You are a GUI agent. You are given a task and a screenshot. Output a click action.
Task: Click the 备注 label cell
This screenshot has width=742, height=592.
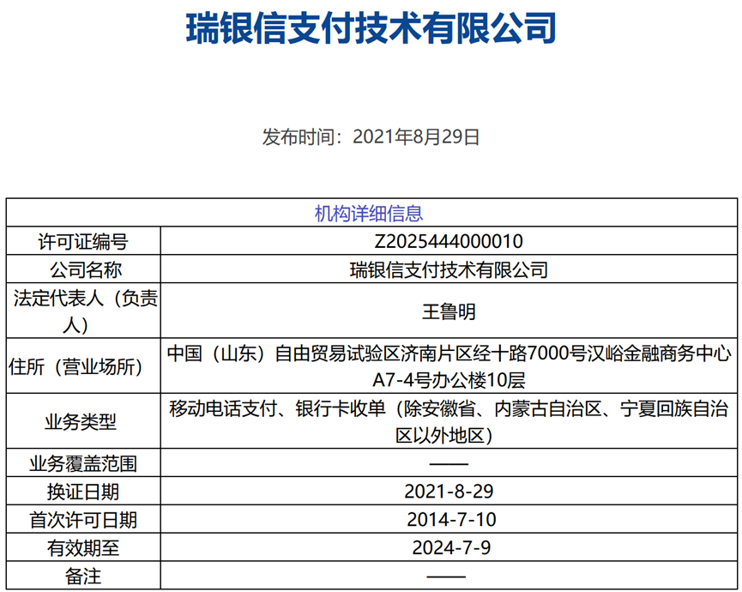tap(83, 576)
